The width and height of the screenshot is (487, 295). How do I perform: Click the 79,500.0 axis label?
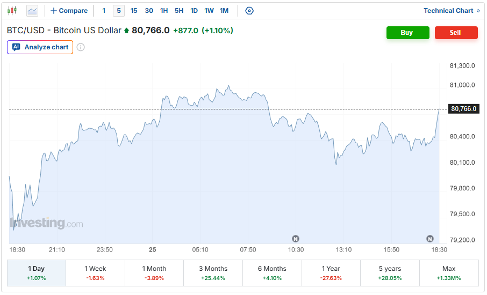point(462,214)
